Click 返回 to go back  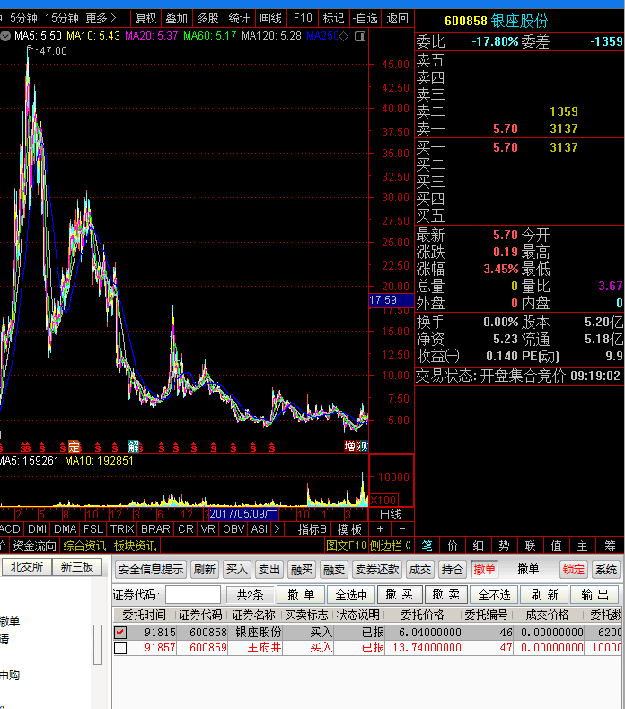[397, 19]
